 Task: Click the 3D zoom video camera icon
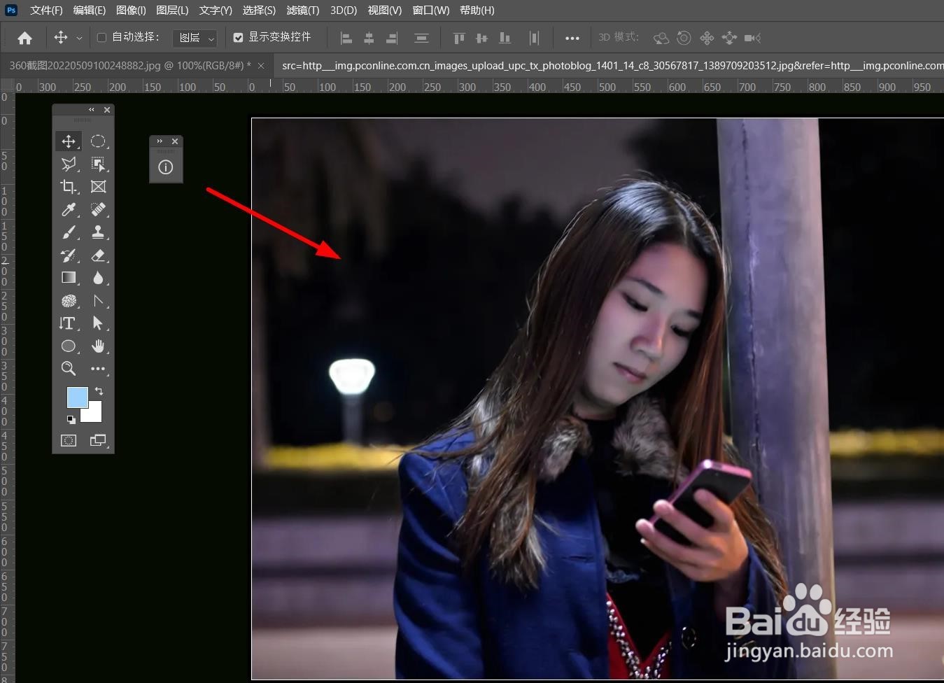(x=752, y=38)
